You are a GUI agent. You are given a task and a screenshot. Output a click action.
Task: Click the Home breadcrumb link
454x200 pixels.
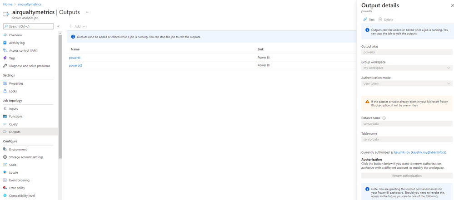pyautogui.click(x=8, y=5)
